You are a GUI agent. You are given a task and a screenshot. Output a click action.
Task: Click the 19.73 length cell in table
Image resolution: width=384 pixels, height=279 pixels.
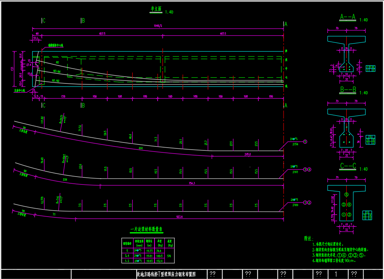(150, 251)
